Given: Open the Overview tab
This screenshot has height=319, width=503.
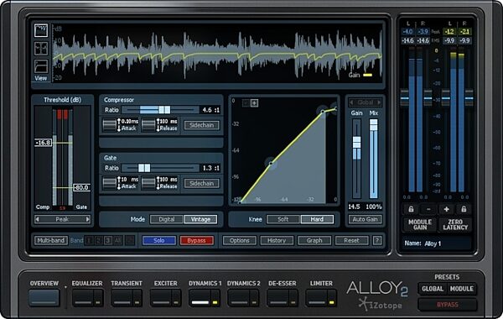Looking at the screenshot, I should click(44, 297).
